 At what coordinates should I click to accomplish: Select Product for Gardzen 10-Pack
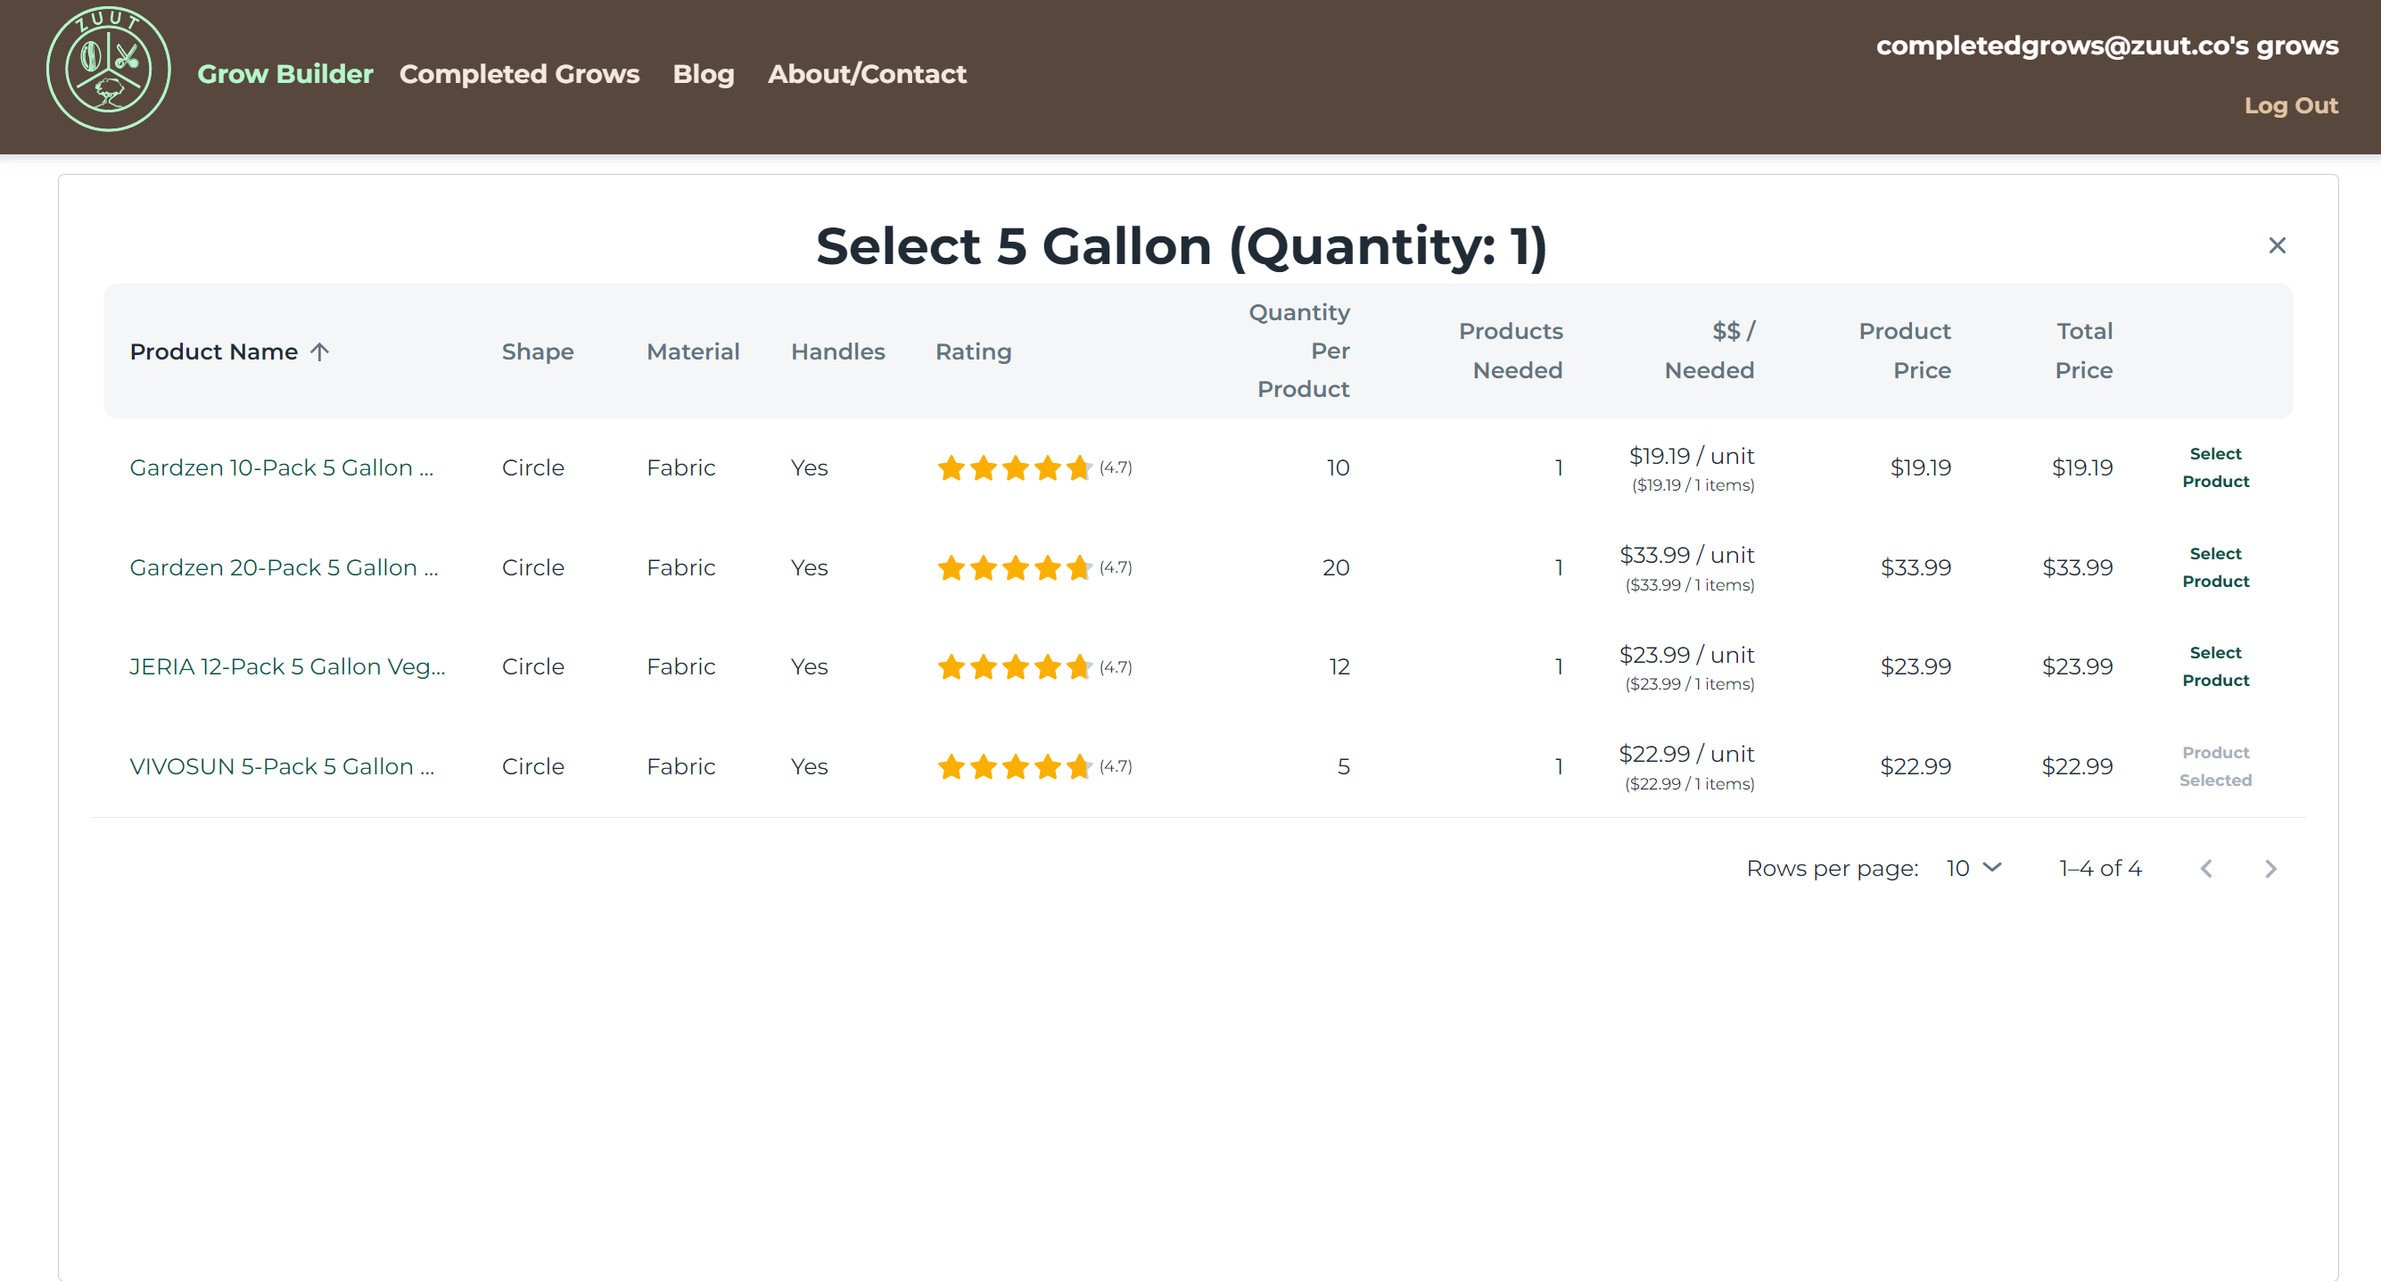[x=2215, y=467]
